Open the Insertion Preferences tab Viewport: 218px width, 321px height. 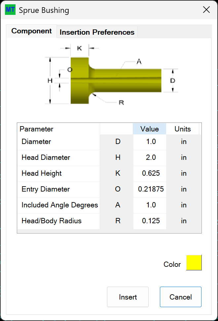97,32
